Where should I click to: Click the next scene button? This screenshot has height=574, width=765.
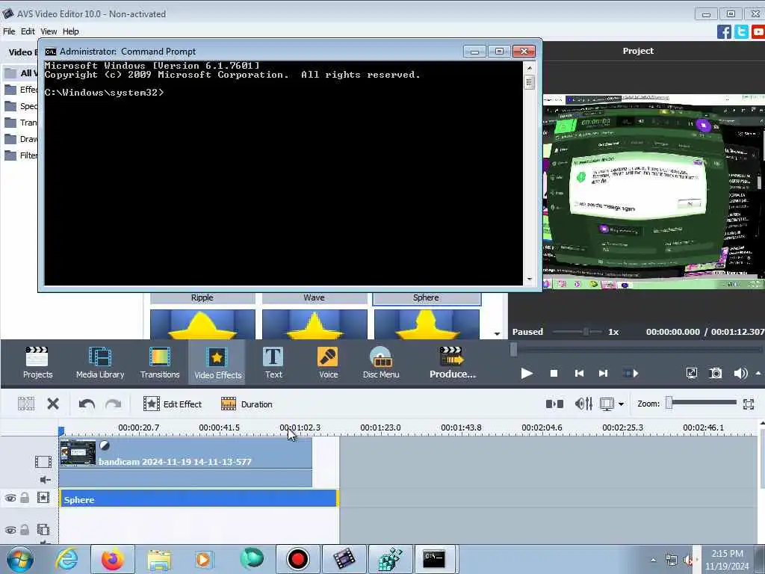pyautogui.click(x=631, y=374)
